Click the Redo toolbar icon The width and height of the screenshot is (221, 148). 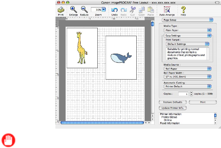click(124, 10)
